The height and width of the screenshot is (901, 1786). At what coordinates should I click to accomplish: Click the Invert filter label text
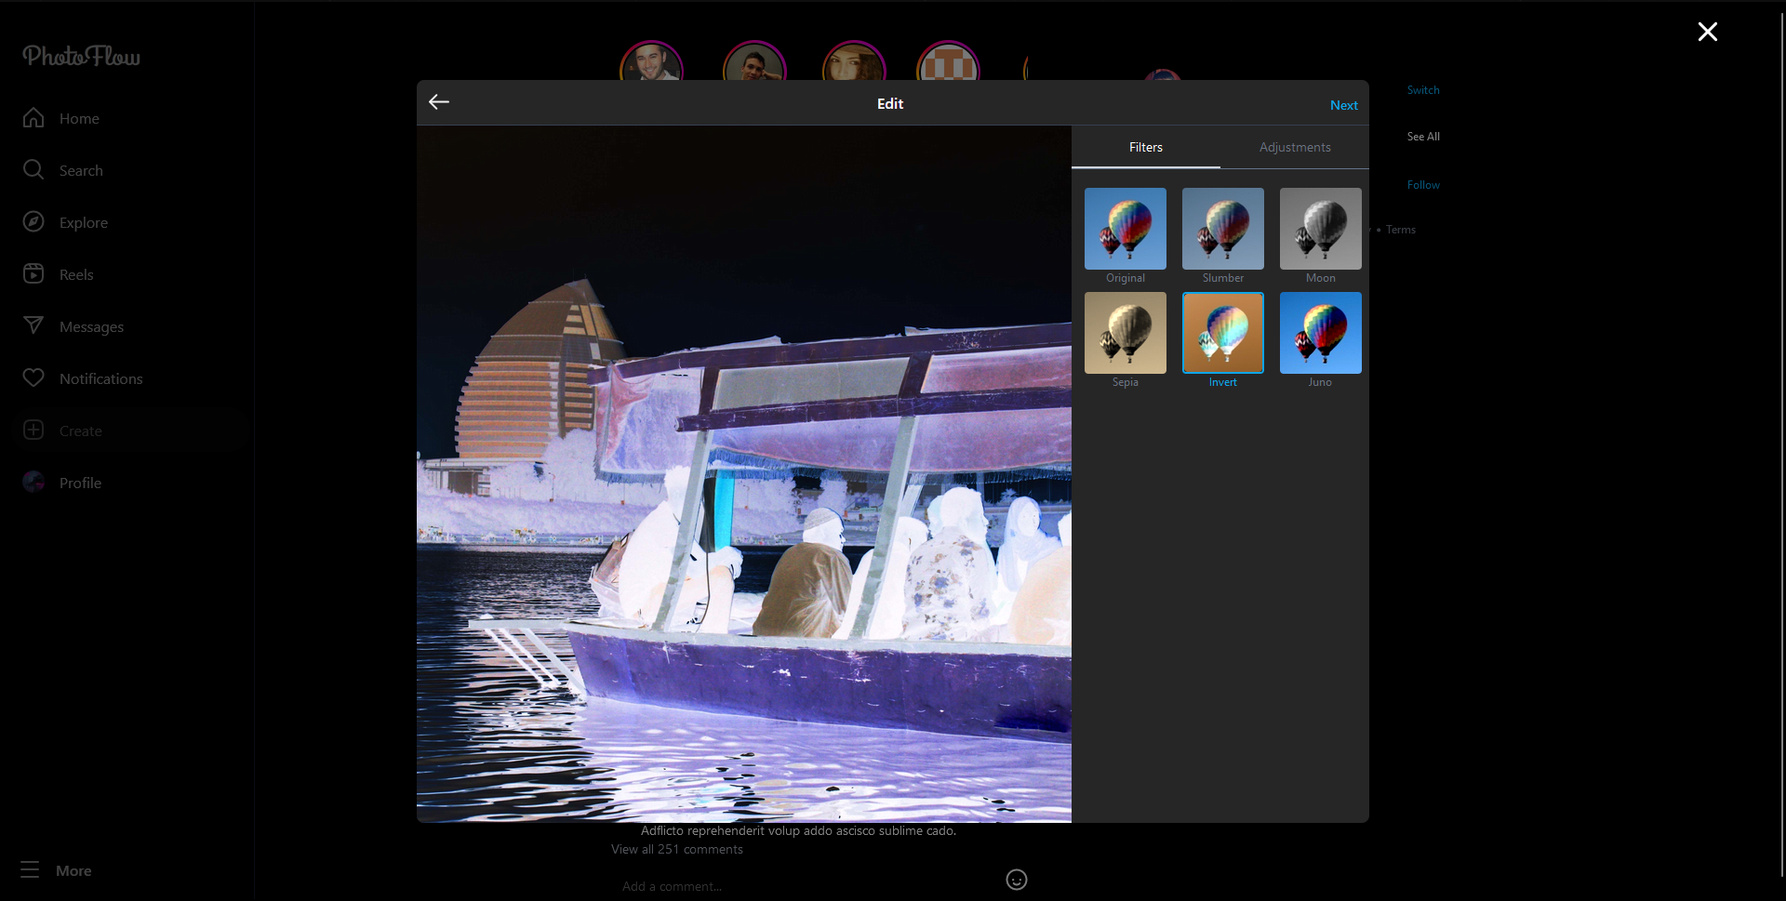click(x=1223, y=382)
